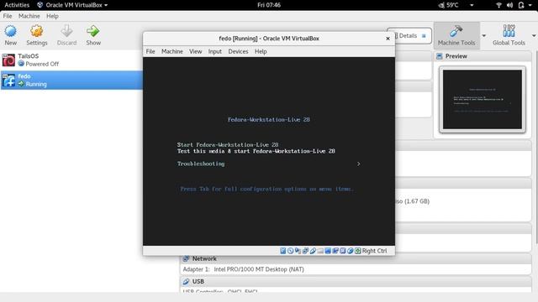
Task: Click the green host key capture icon
Action: pyautogui.click(x=358, y=251)
